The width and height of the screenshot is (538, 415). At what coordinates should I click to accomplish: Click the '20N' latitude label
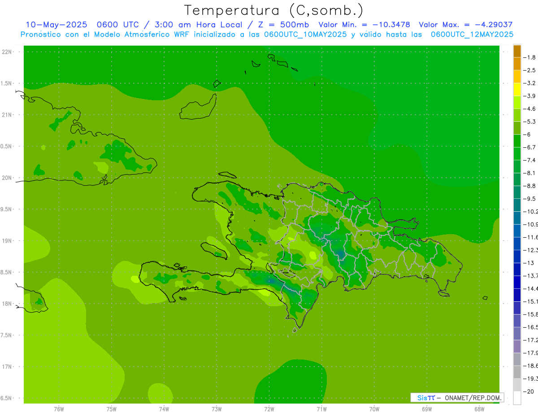7,178
